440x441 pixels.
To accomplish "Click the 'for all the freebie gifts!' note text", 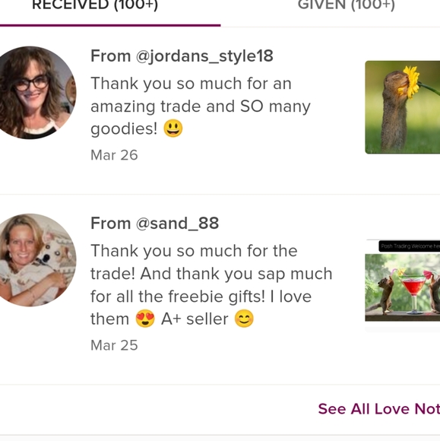I will click(178, 297).
